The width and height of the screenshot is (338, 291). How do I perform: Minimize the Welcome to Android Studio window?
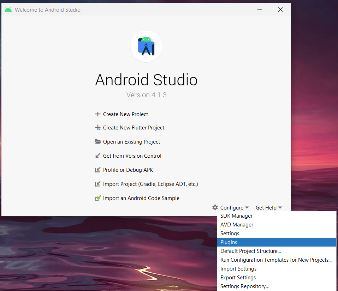pyautogui.click(x=260, y=10)
